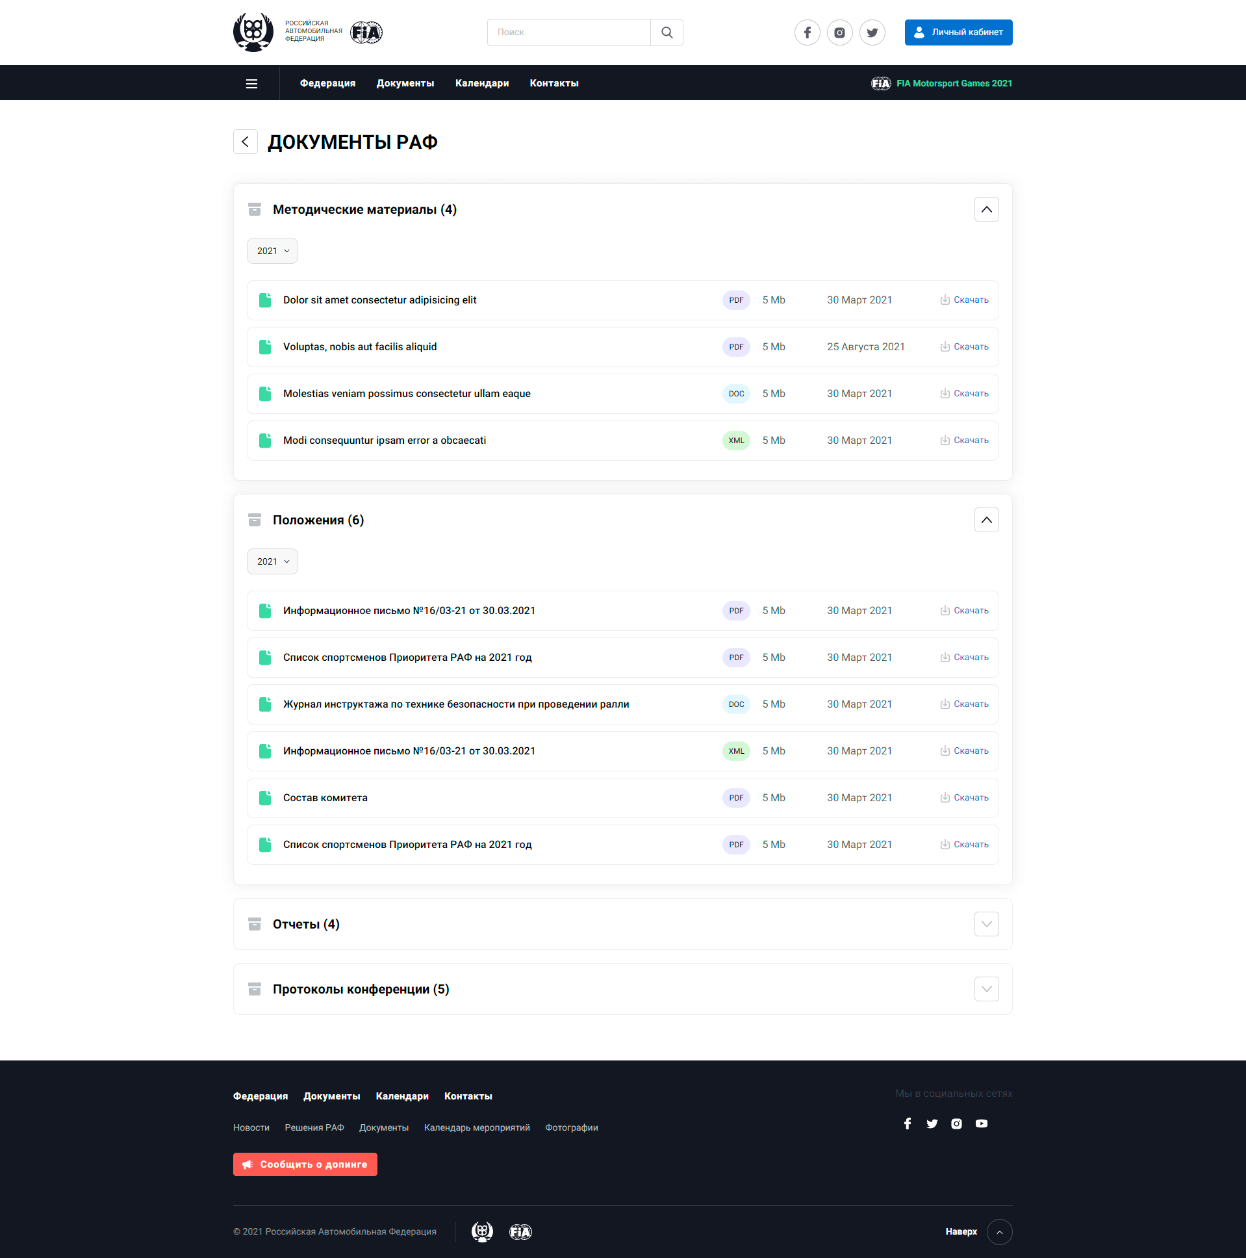Click DOC badge of Журнал инструктажа row
The width and height of the screenshot is (1246, 1258).
coord(736,704)
